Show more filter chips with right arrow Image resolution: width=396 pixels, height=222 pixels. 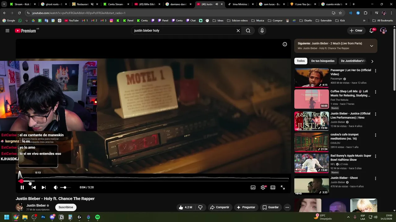pyautogui.click(x=372, y=61)
